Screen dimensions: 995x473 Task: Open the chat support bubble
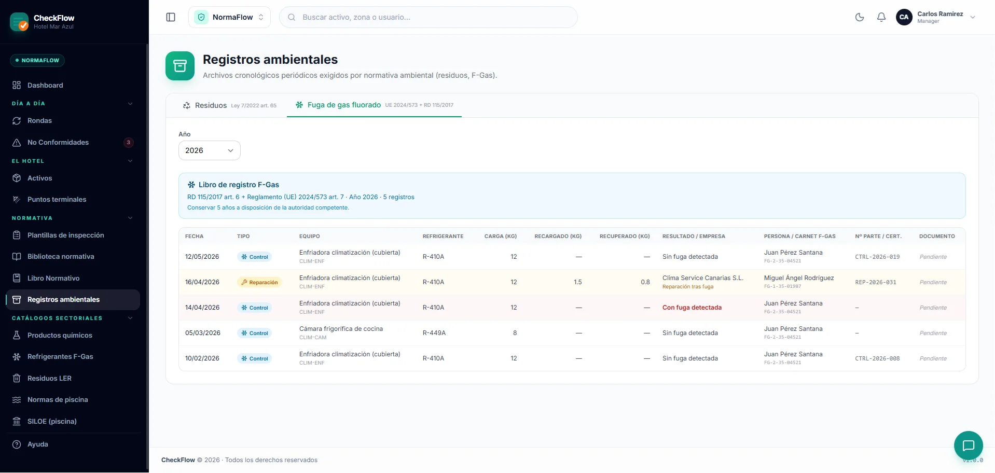point(969,446)
